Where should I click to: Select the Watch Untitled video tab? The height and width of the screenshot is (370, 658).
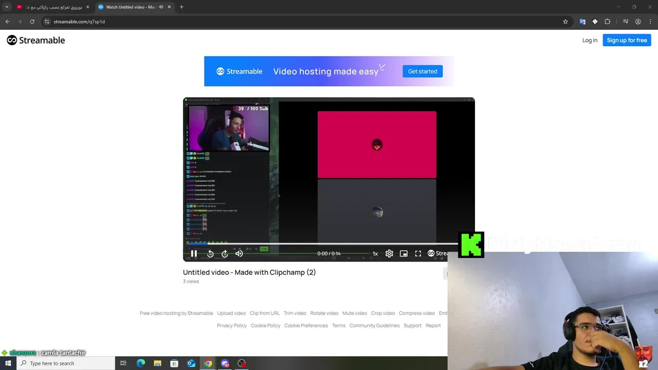131,7
